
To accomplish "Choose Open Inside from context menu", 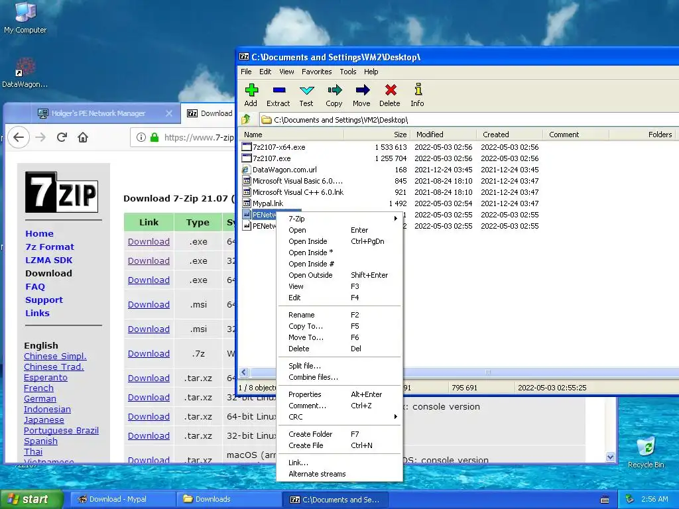I will coord(340,241).
